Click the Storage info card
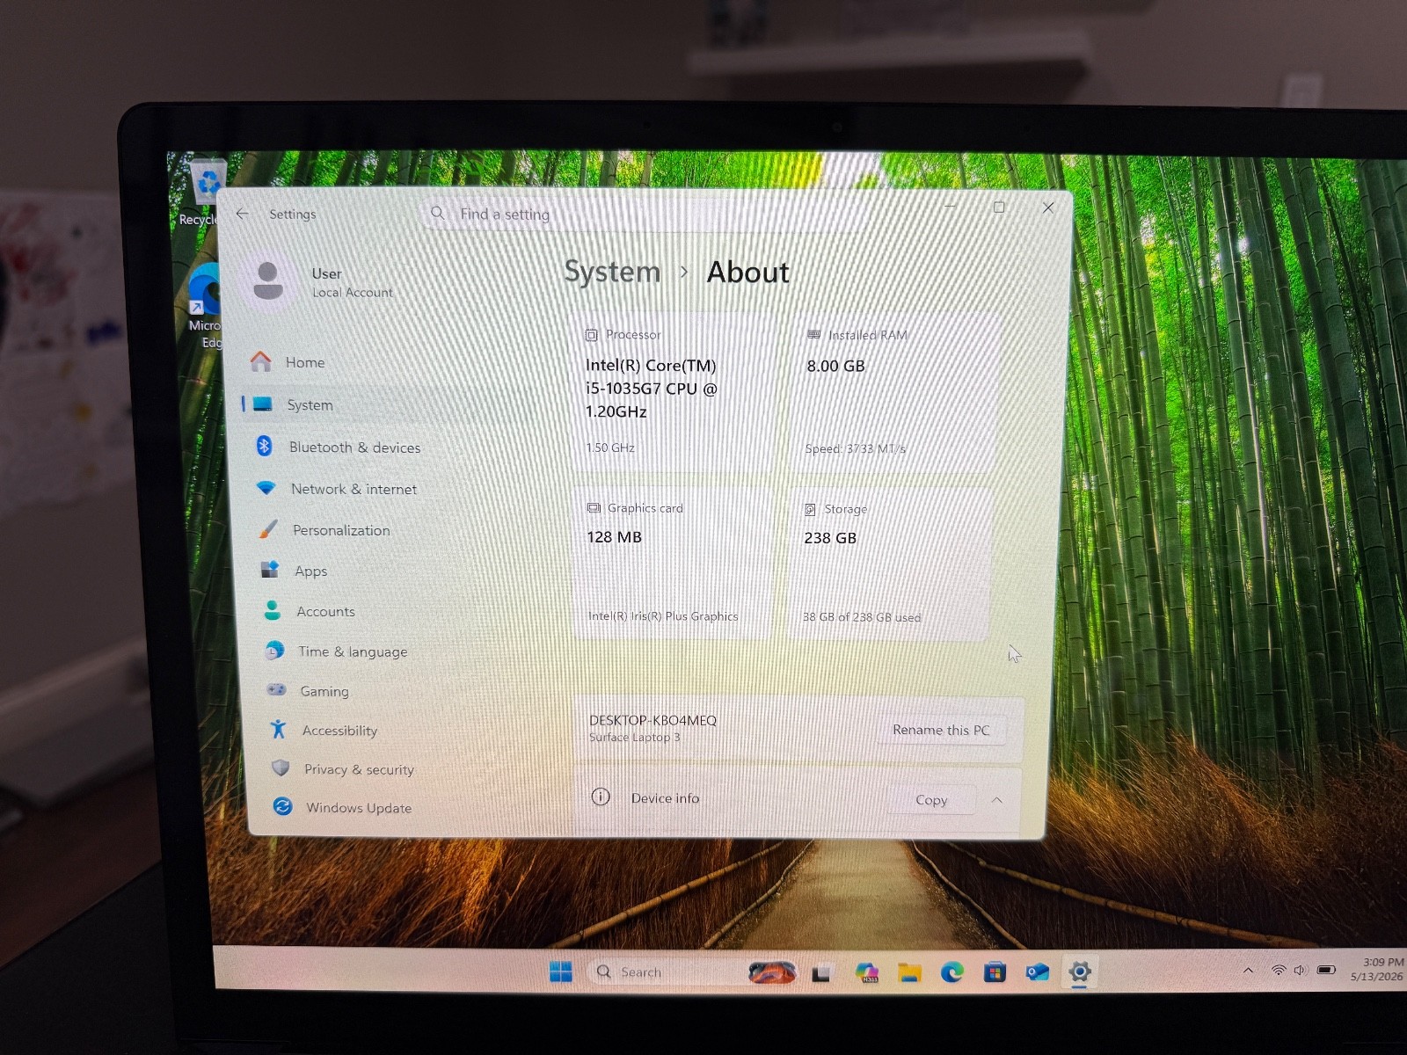 pyautogui.click(x=891, y=564)
